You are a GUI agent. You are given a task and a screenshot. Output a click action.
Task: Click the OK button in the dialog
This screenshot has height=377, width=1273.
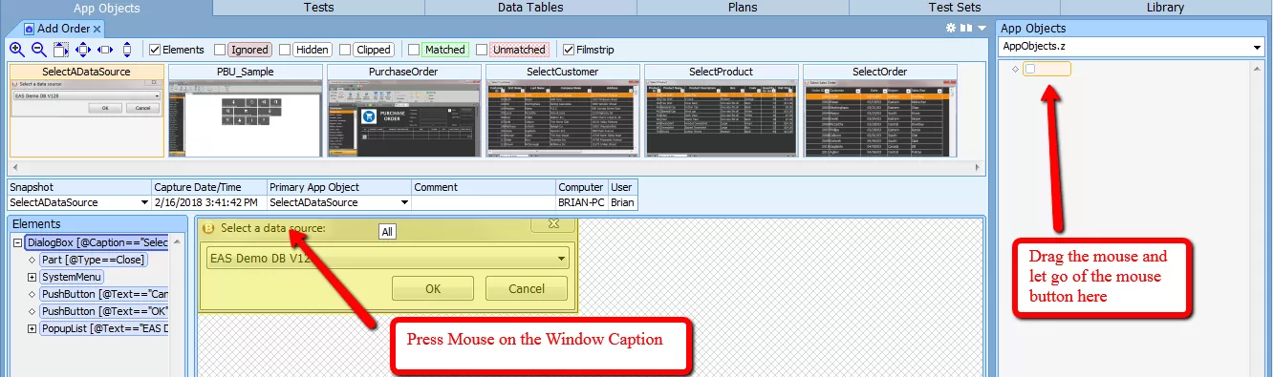click(433, 288)
